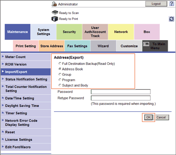Open Daylight Saving Time setting
The image size is (176, 155).
(x=26, y=106)
